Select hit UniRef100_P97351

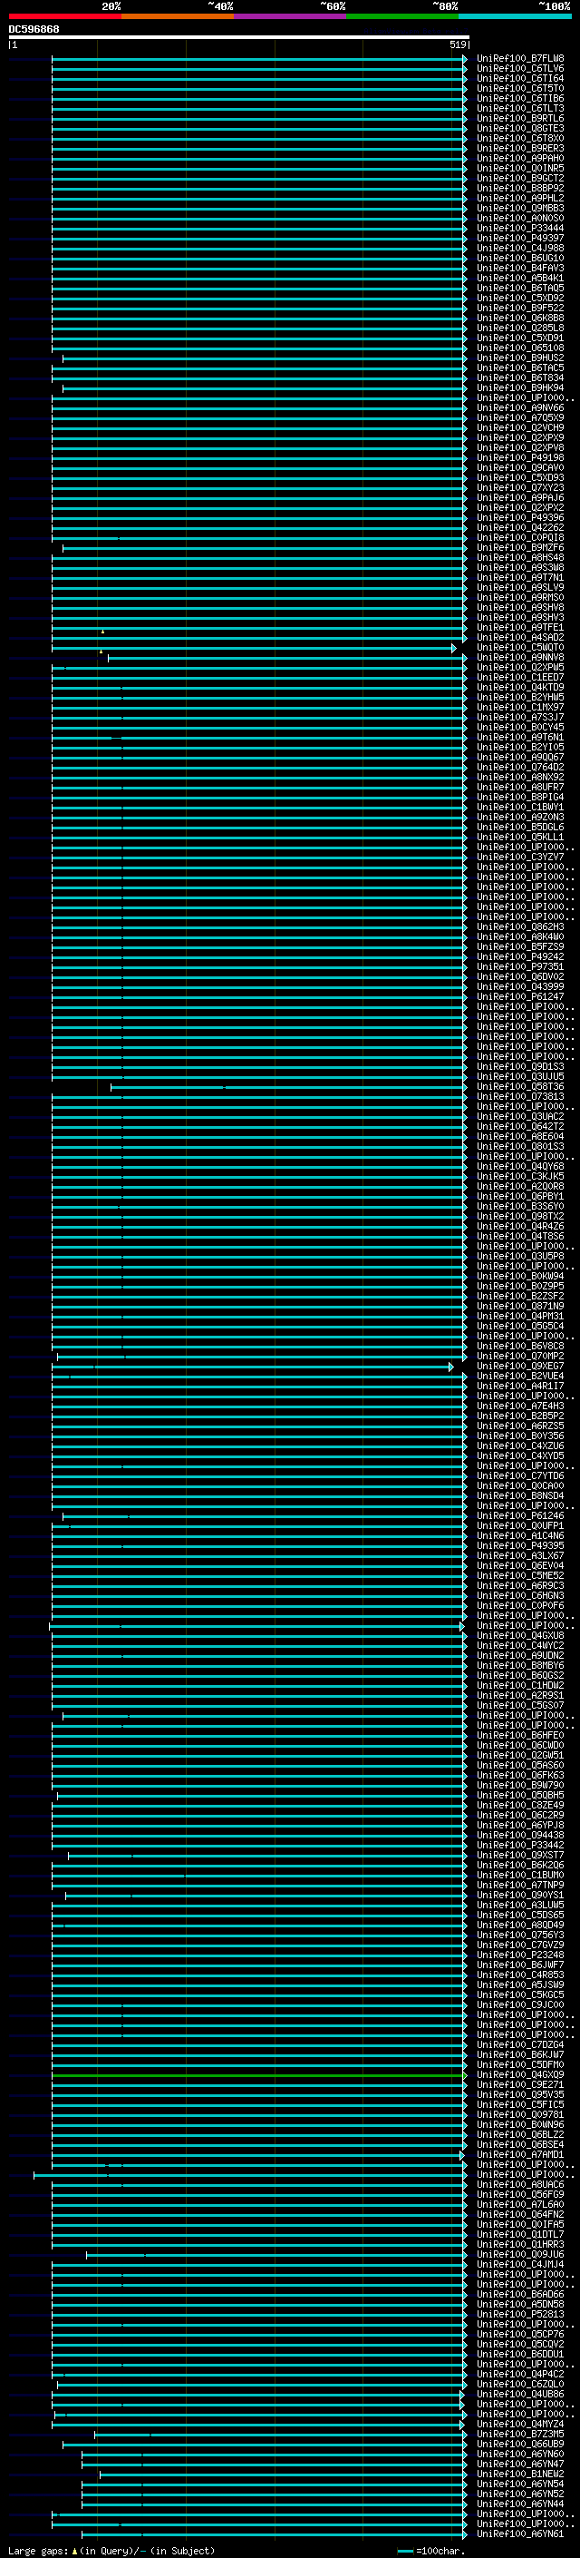[520, 967]
